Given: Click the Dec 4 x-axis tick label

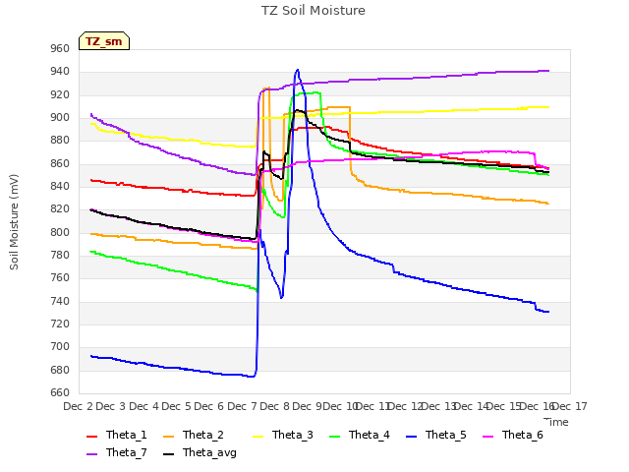Looking at the screenshot, I should [143, 406].
